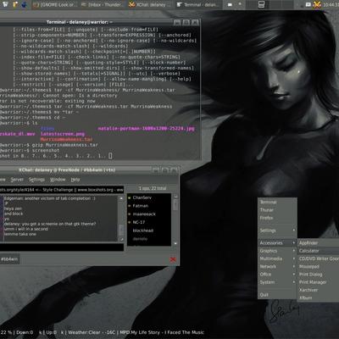
Task: Open CD/DVD Writer from Accessories submenu
Action: tap(319, 258)
